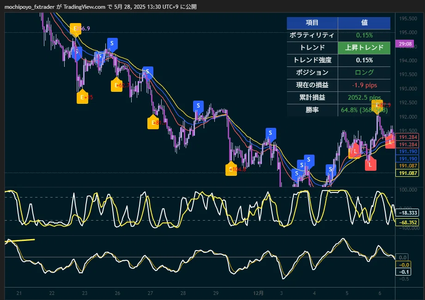Click the orange-outlined 191.087 price label
This screenshot has height=300, width=425.
point(407,166)
